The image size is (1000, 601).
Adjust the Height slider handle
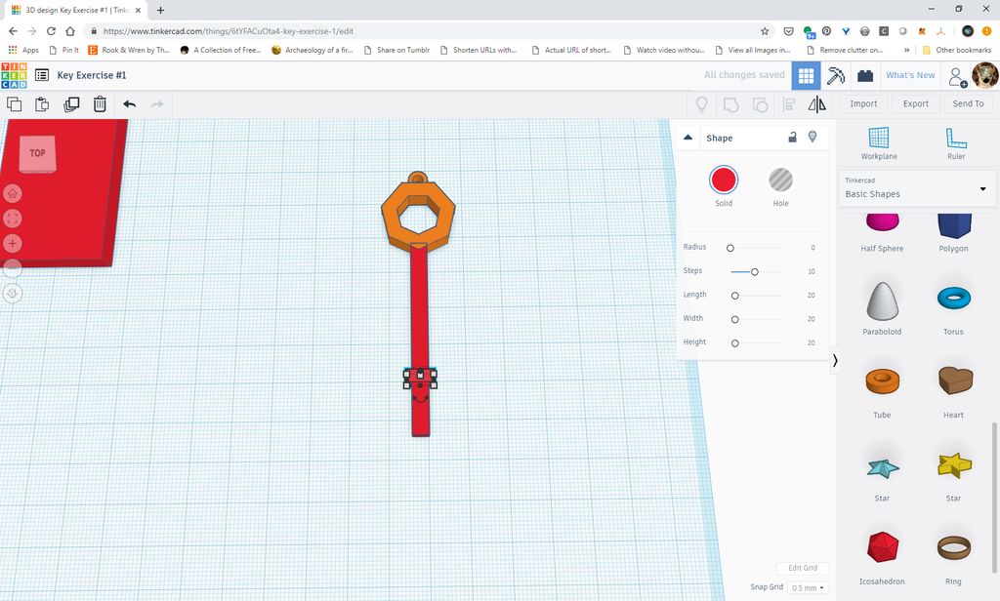(x=734, y=343)
